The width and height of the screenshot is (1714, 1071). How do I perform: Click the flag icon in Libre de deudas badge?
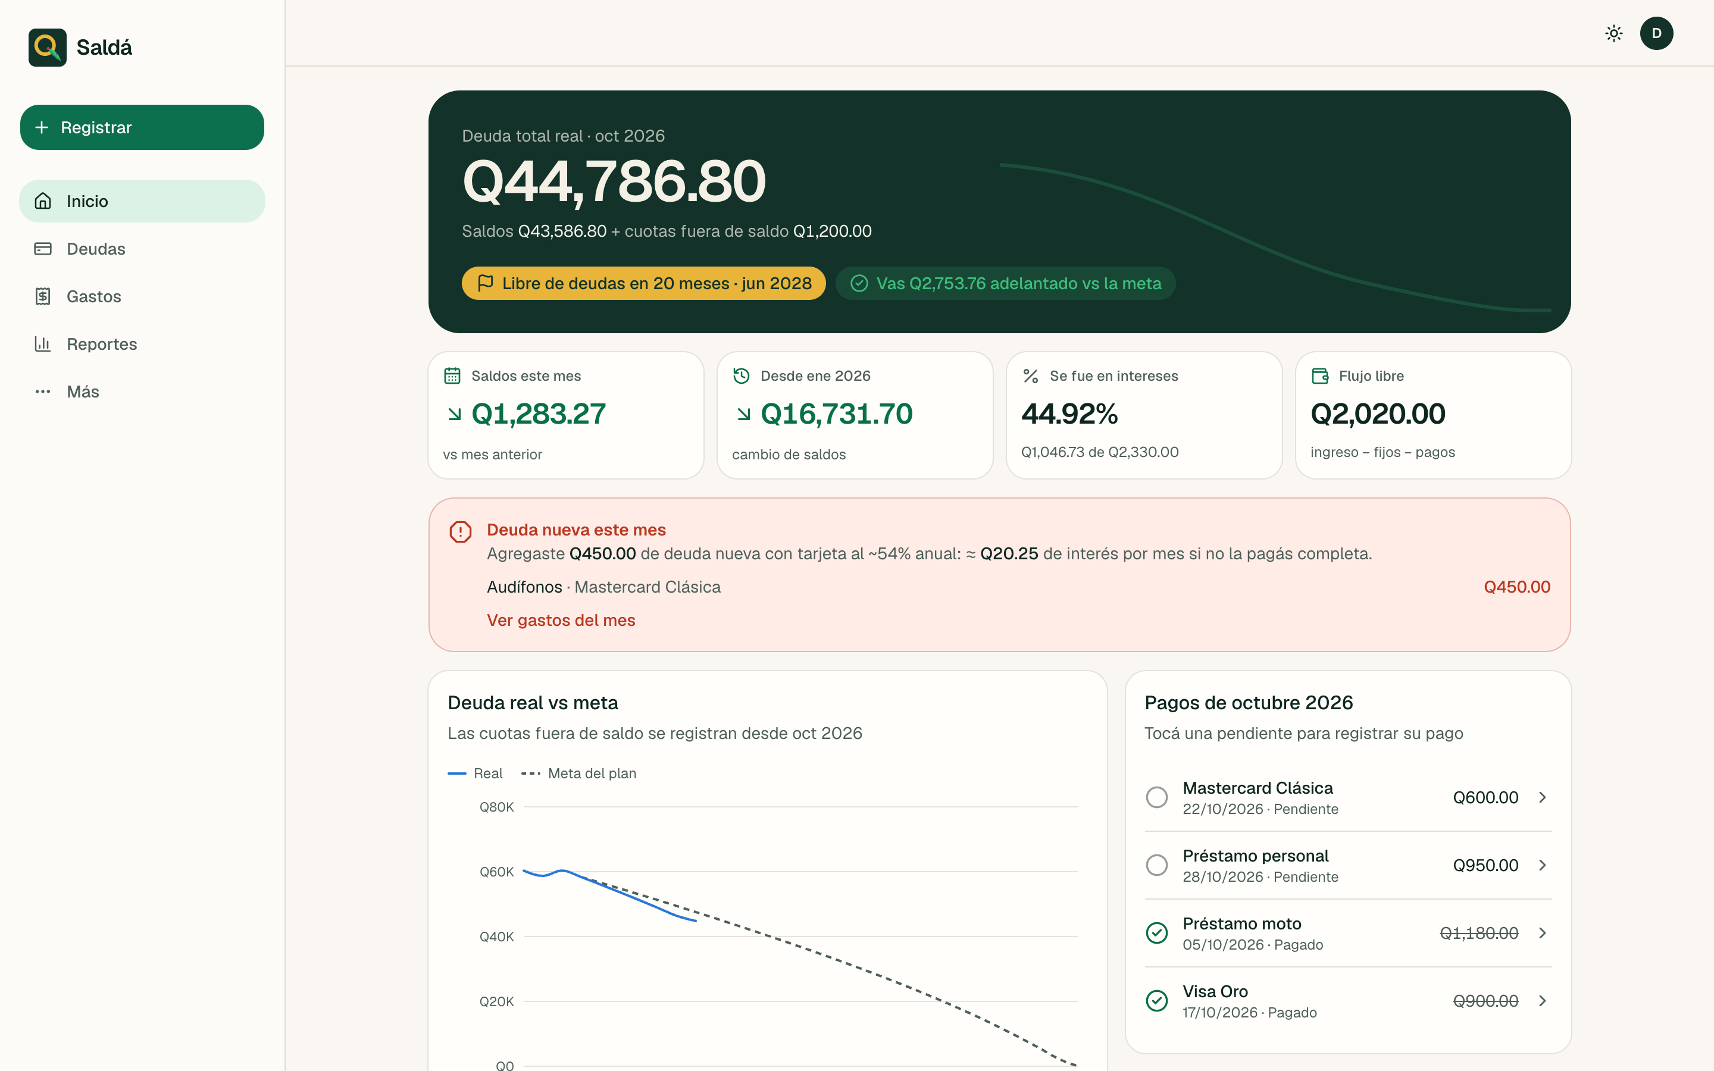pos(485,283)
